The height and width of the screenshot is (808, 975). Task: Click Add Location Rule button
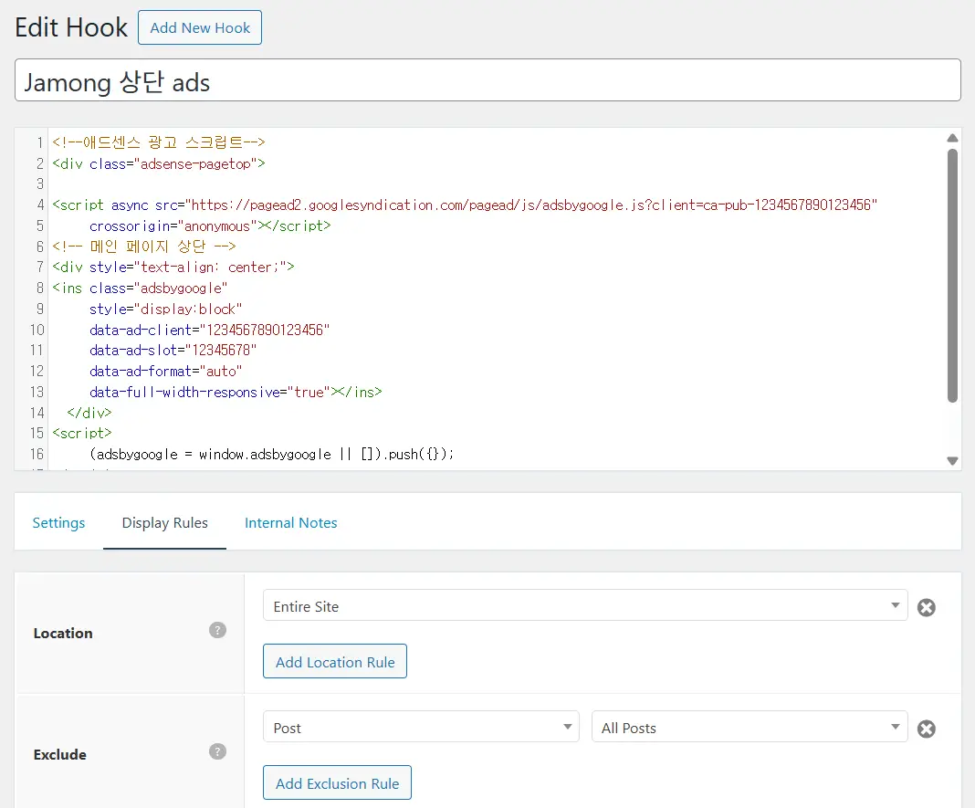pos(335,662)
